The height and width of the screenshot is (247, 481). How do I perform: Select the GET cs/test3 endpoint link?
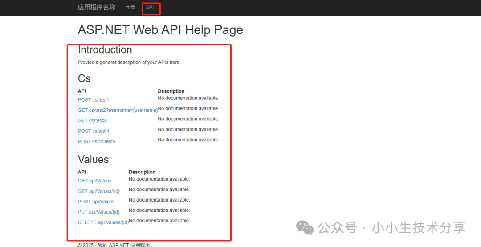click(92, 121)
